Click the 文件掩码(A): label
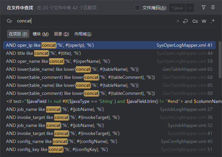This screenshot has width=222, height=157. tap(155, 8)
